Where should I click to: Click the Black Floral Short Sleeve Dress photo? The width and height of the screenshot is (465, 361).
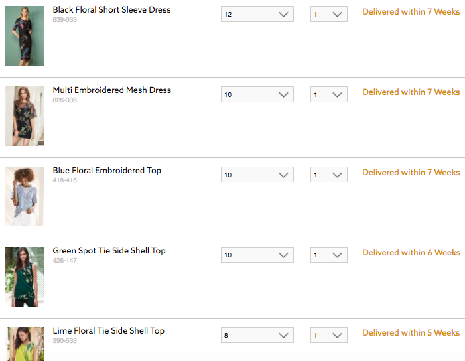tap(24, 36)
